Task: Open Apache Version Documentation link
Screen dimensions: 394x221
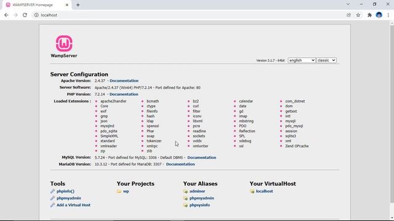Action: (124, 80)
